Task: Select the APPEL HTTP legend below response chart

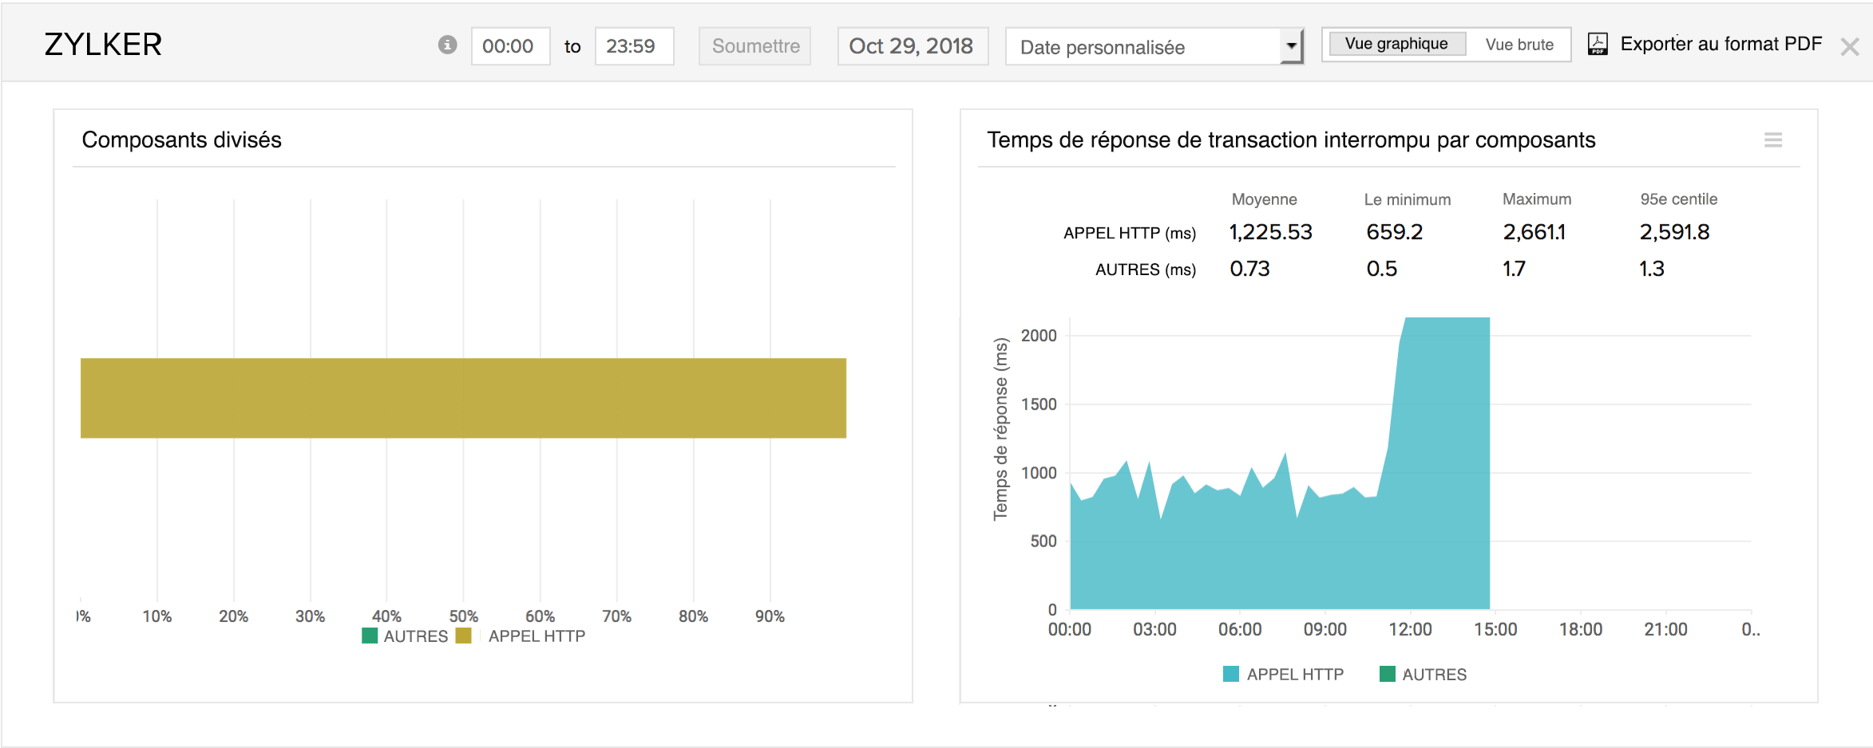Action: tap(1282, 674)
